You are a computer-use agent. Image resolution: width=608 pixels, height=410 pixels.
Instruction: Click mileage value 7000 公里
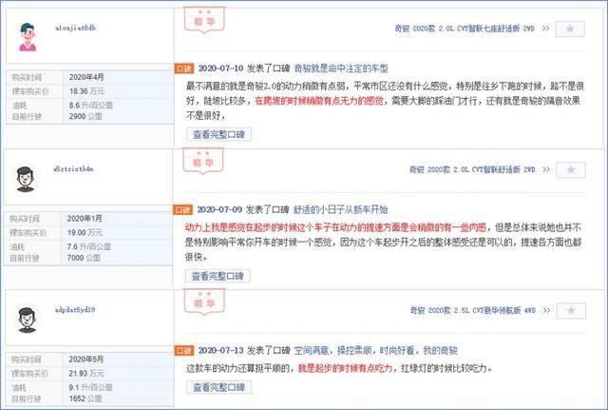click(84, 258)
